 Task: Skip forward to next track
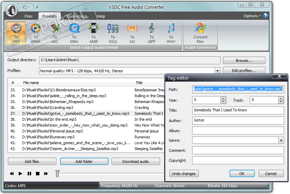[x=46, y=174]
